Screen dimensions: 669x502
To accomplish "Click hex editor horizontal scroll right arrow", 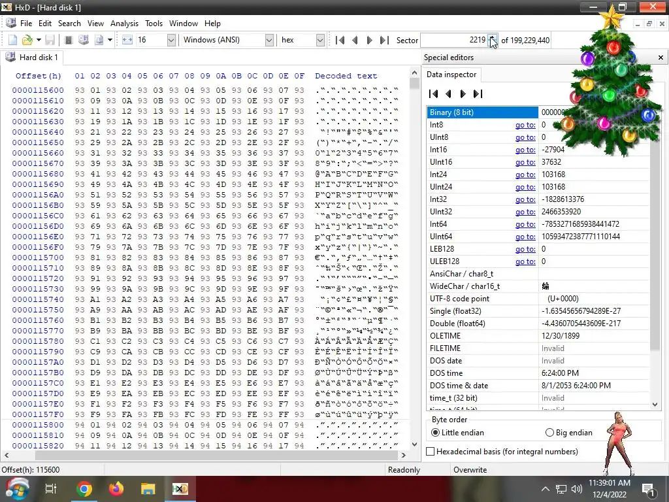I will tap(404, 456).
